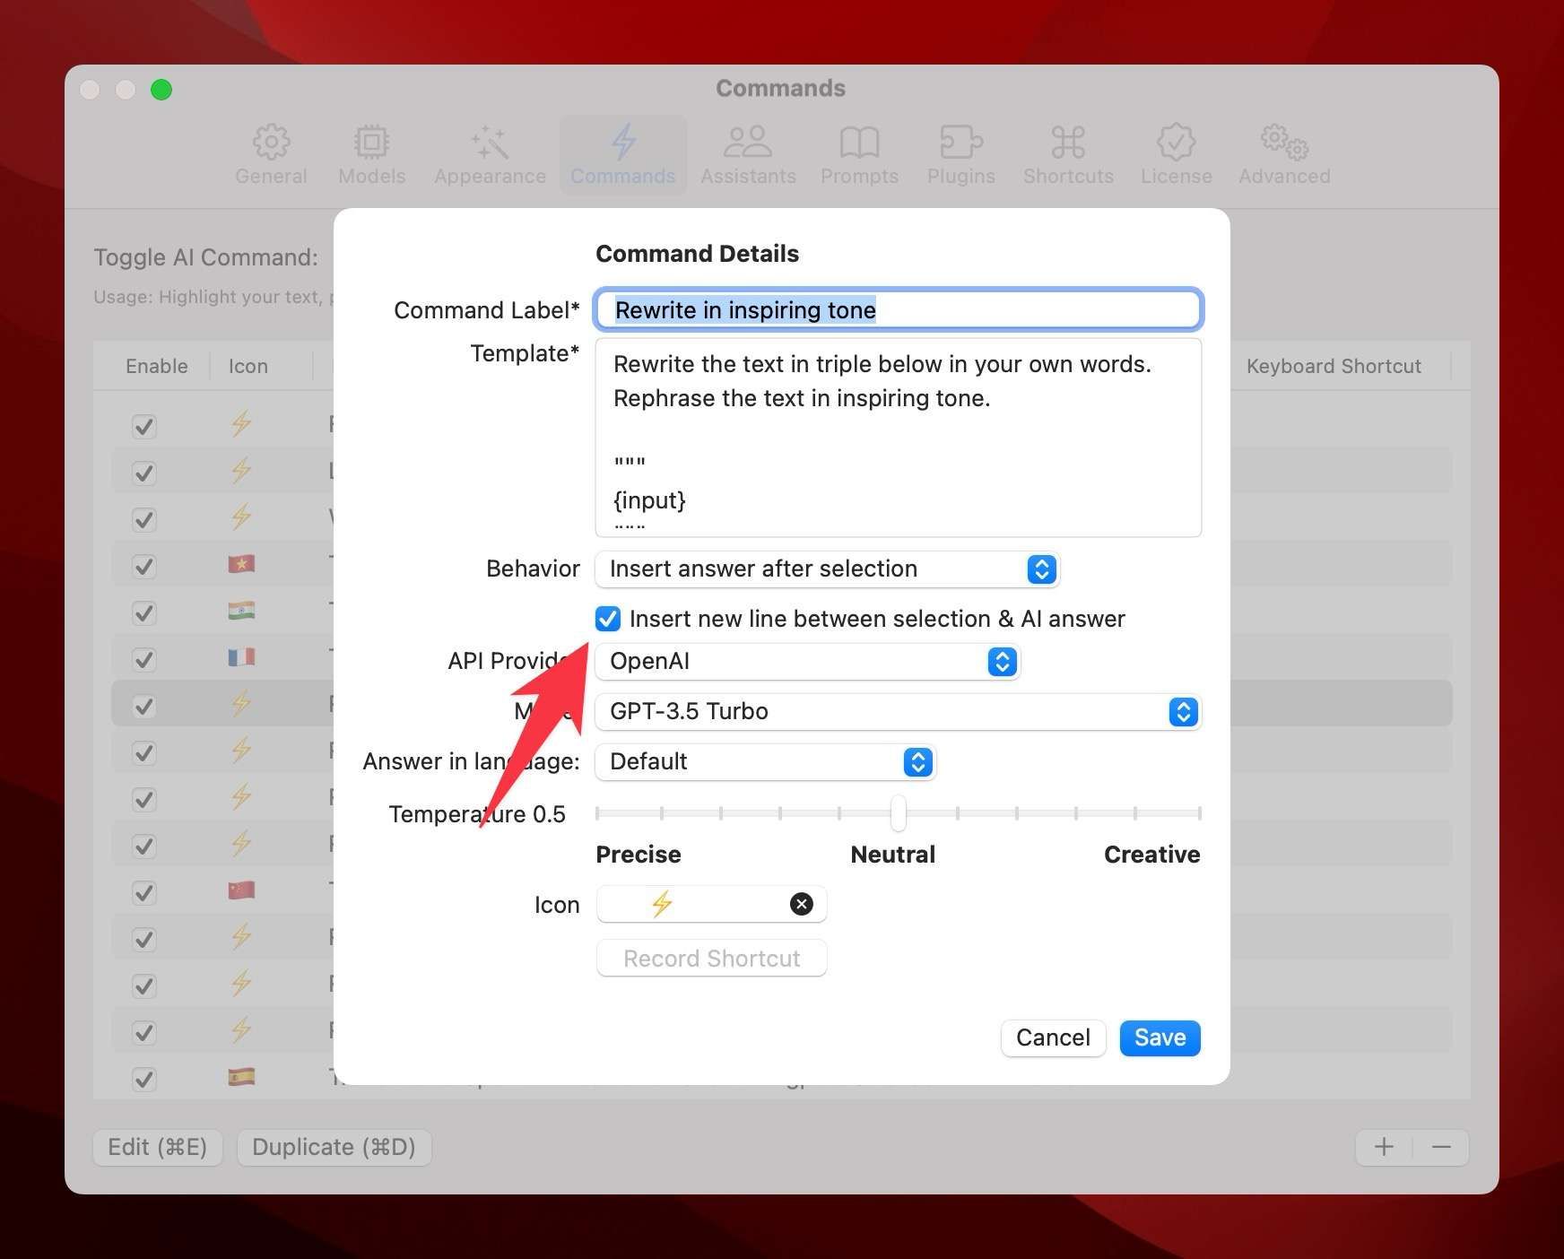
Task: Click the Temperature slider handle
Action: coord(898,813)
